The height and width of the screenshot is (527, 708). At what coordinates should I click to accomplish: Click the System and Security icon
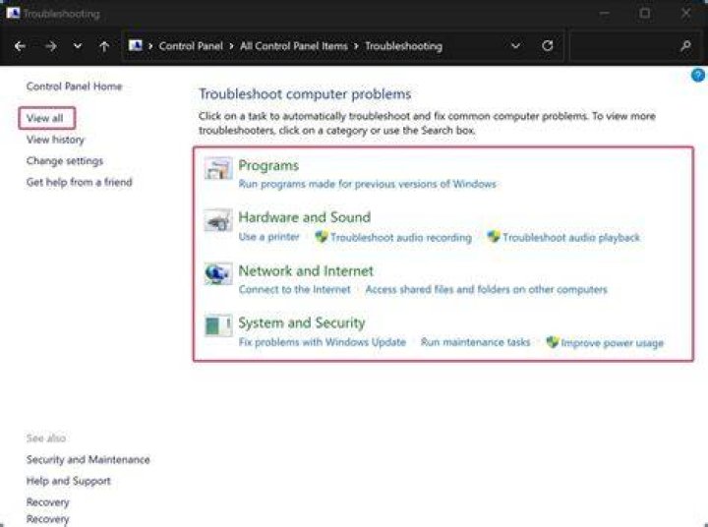pos(218,325)
